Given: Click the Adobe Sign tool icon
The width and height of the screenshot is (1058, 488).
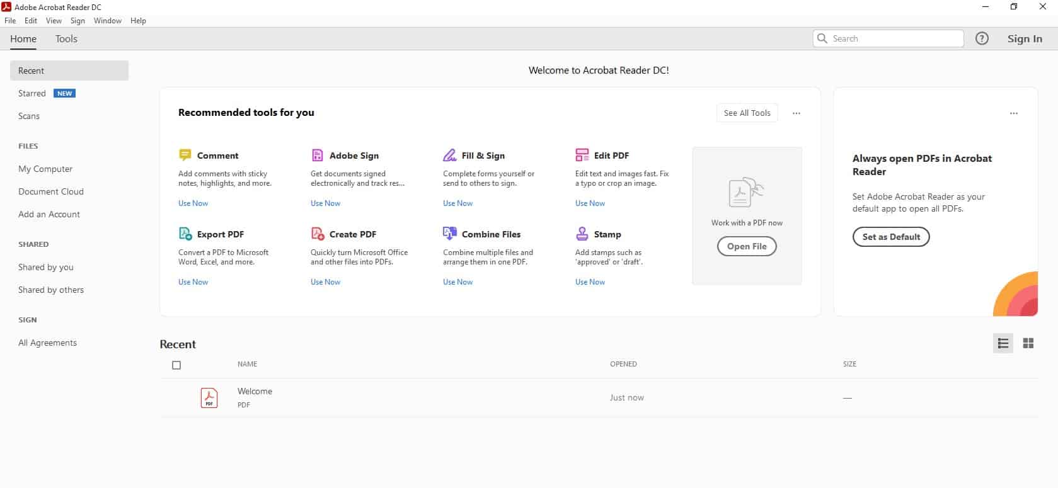Looking at the screenshot, I should click(318, 155).
